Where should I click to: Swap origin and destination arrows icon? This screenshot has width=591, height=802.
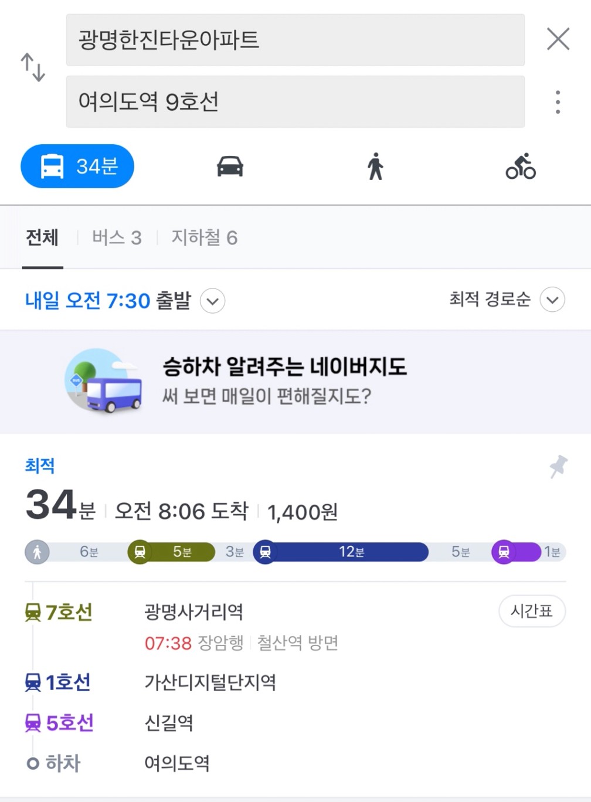pyautogui.click(x=33, y=67)
